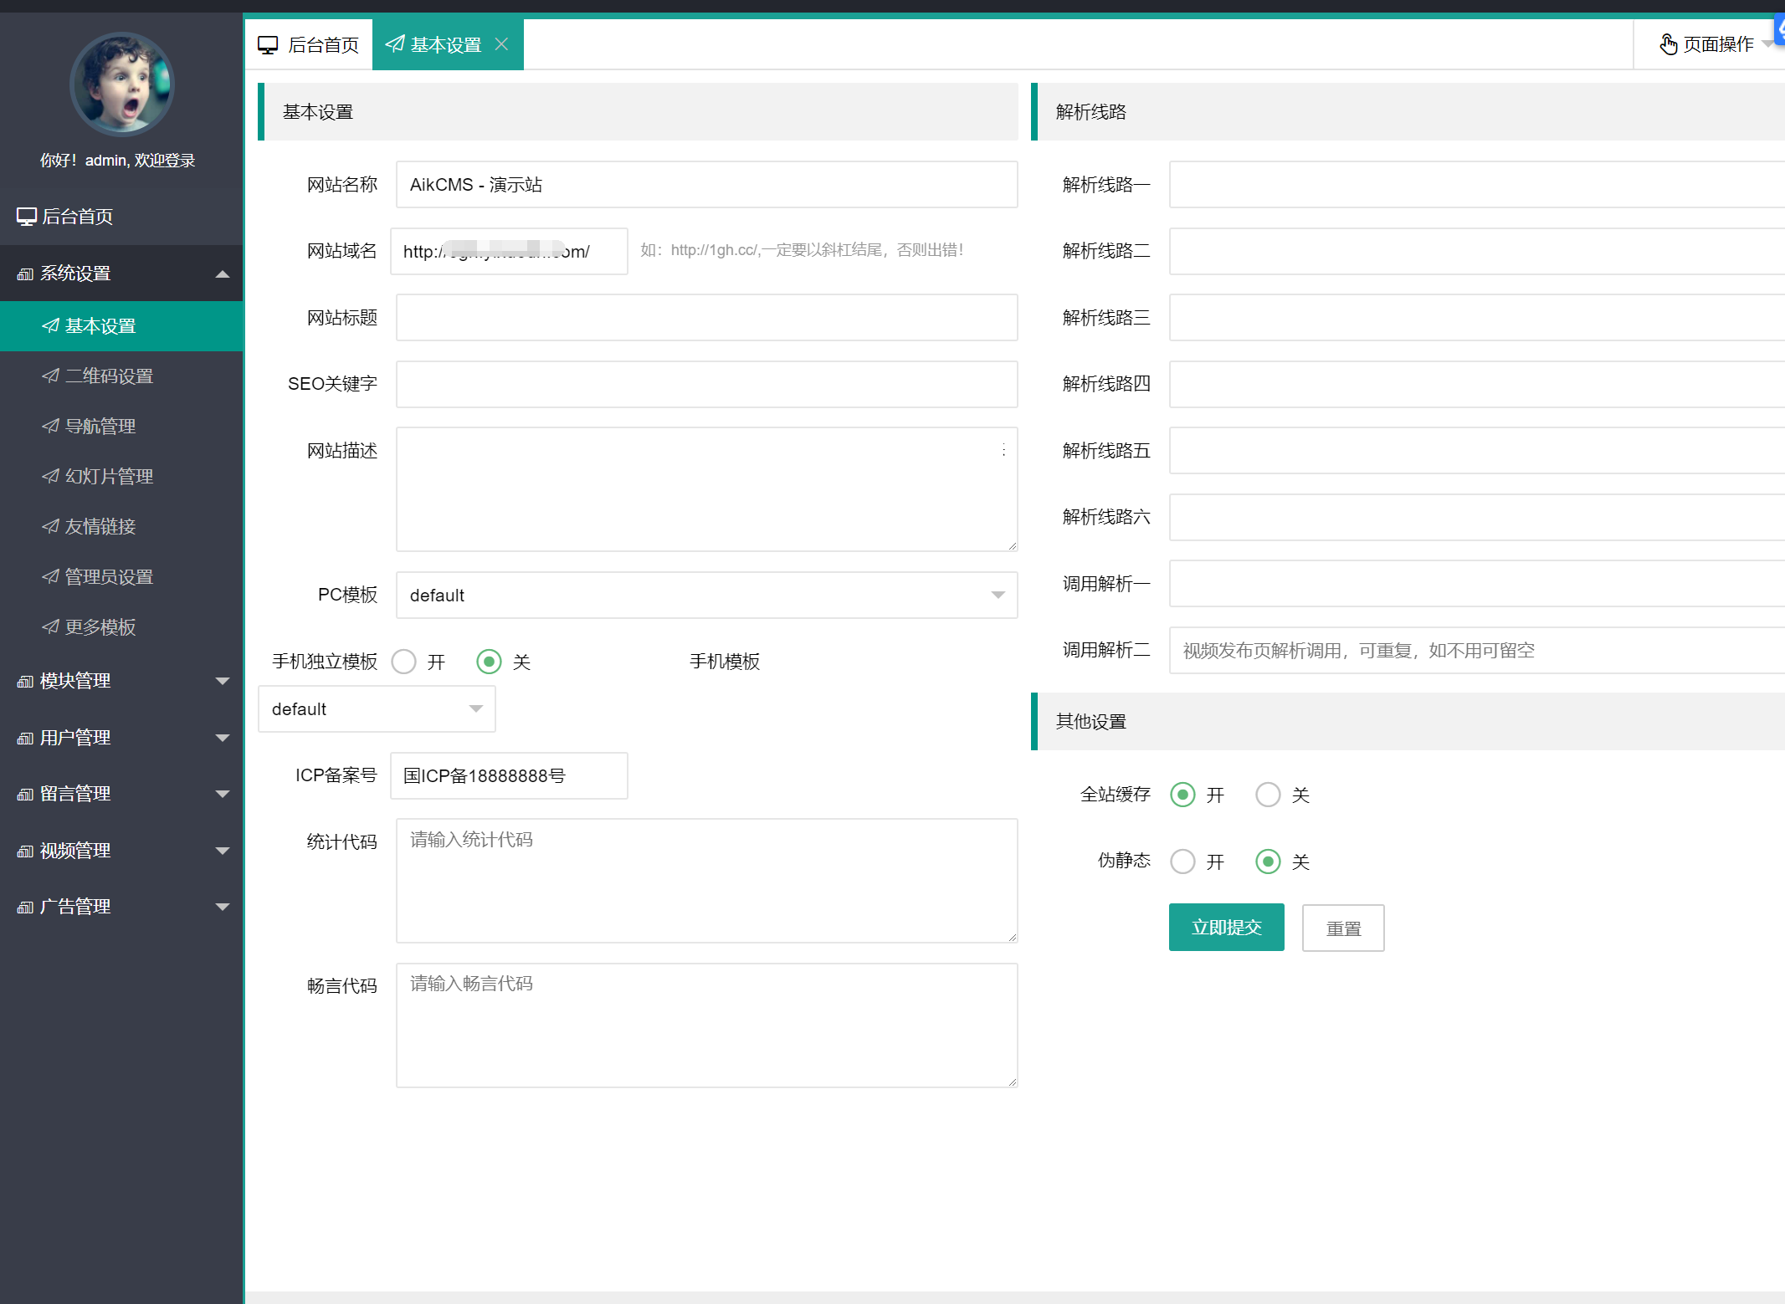Click paper-plane icon next to 幻灯片管理
This screenshot has height=1304, width=1785.
click(51, 476)
